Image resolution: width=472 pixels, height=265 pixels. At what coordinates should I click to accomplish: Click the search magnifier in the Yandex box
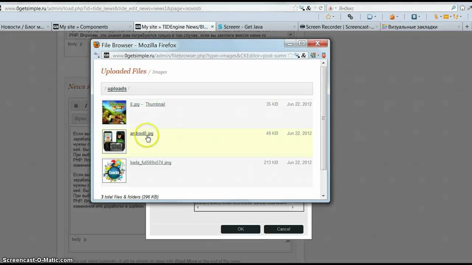click(x=454, y=8)
